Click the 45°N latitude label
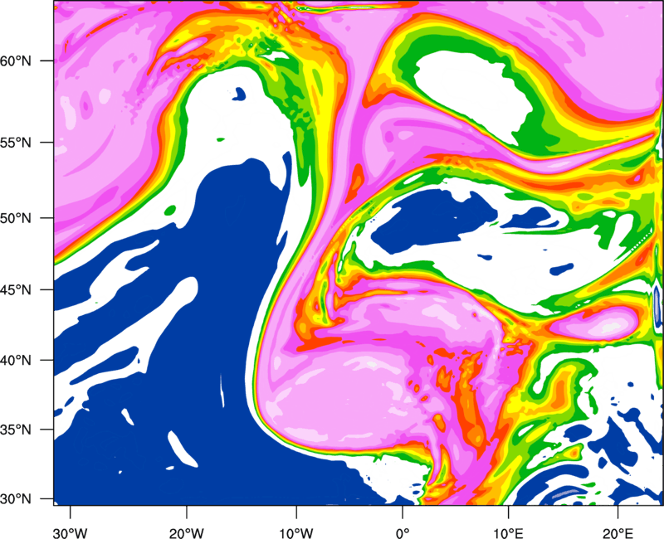Screen dimensions: 664x539 pos(16,289)
